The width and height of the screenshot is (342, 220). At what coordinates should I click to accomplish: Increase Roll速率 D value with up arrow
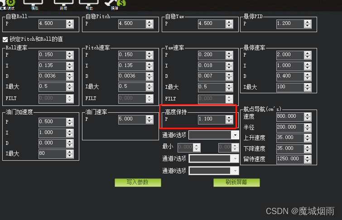point(70,75)
